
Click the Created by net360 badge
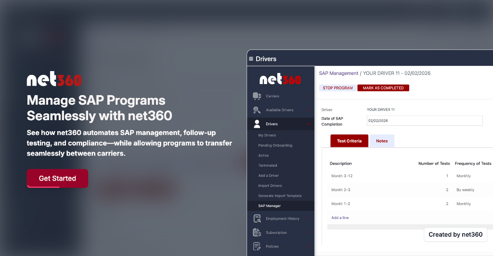click(455, 234)
